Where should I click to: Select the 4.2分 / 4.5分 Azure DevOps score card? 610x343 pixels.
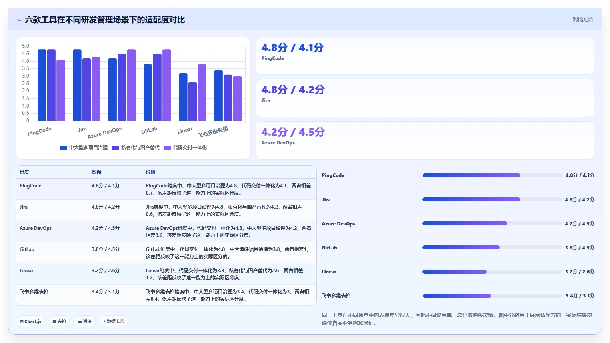click(x=425, y=140)
